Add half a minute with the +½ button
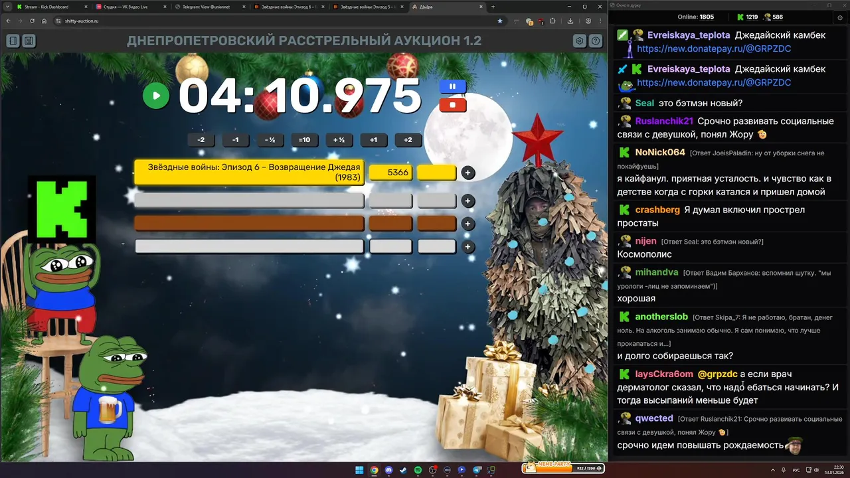This screenshot has width=850, height=478. tap(339, 140)
